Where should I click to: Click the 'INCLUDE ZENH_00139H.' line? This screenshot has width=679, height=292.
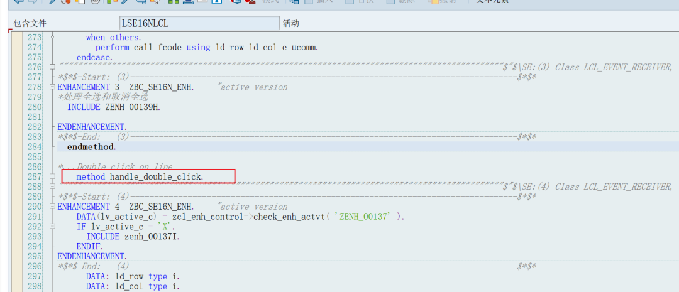point(113,107)
